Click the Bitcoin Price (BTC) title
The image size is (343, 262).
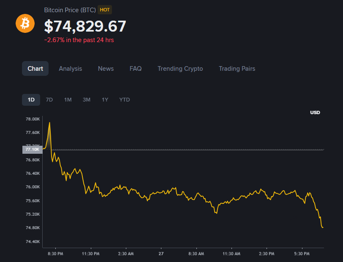70,10
